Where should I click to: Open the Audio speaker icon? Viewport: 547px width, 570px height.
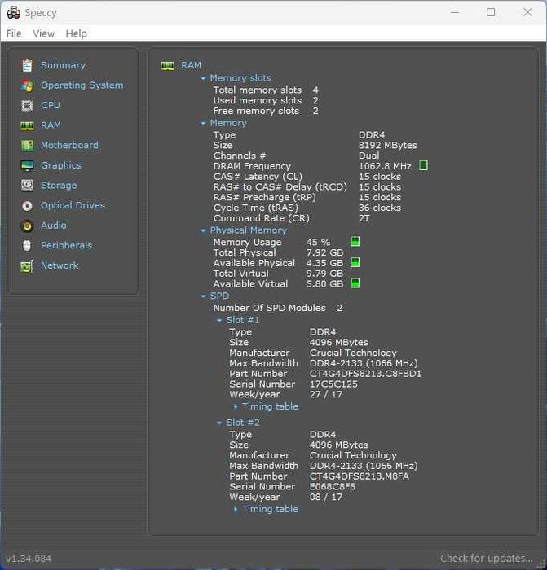(x=27, y=226)
